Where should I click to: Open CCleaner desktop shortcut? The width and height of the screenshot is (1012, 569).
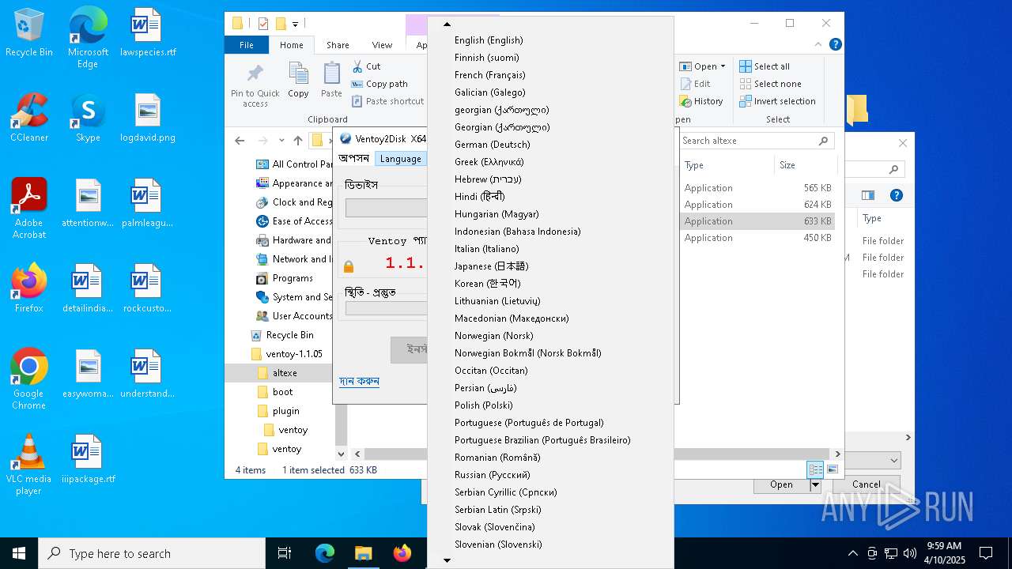click(x=29, y=118)
